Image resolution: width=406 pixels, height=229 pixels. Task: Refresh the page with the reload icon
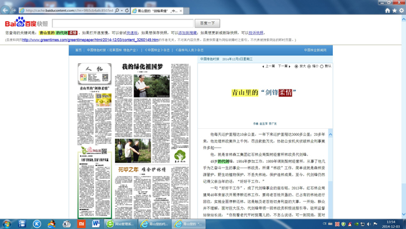pyautogui.click(x=127, y=11)
